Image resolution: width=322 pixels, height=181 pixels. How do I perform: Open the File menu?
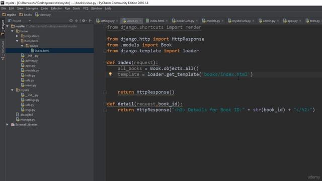[4, 9]
